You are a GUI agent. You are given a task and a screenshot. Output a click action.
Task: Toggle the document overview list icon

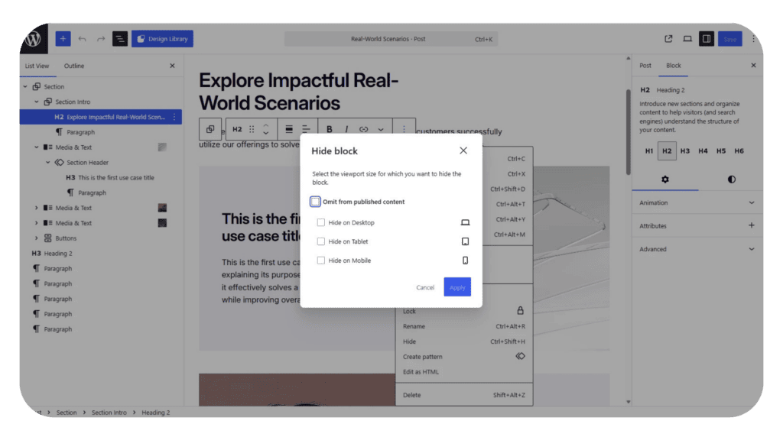(x=120, y=39)
